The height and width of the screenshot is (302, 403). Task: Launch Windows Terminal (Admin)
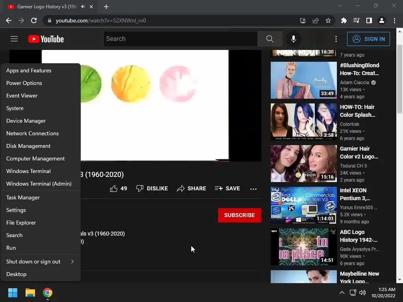tap(41, 184)
